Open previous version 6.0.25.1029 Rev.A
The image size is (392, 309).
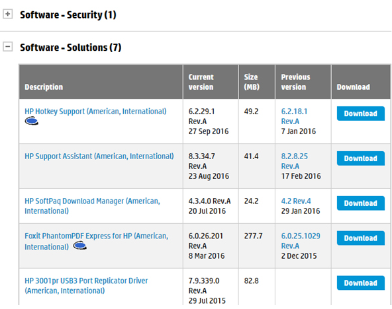301,241
